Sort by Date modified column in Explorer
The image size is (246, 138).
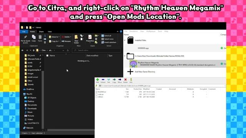coord(92,56)
